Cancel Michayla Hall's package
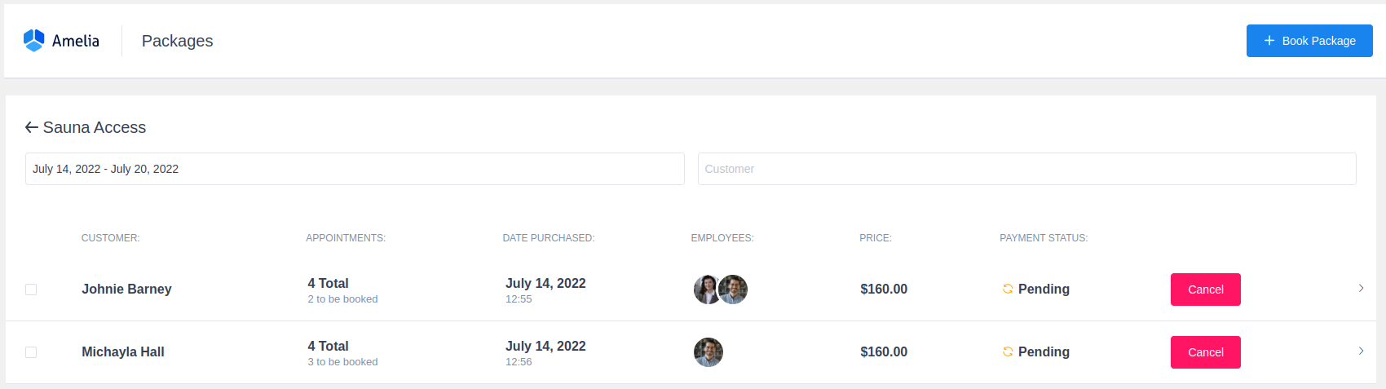The width and height of the screenshot is (1386, 389). tap(1205, 352)
